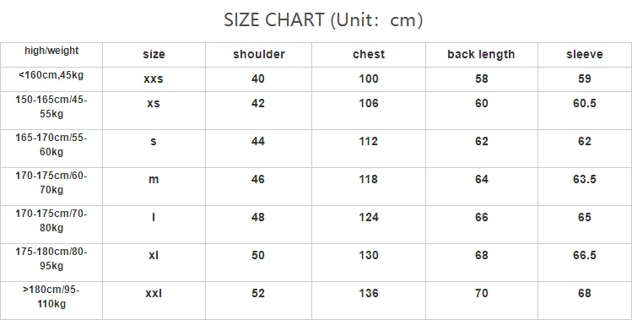Screen dimensions: 632x320
Task: Click the SIZE CHART title text
Action: click(323, 19)
